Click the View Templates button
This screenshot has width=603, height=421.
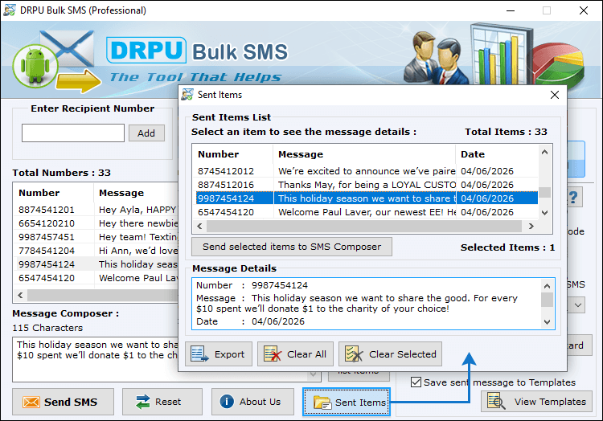pyautogui.click(x=536, y=402)
